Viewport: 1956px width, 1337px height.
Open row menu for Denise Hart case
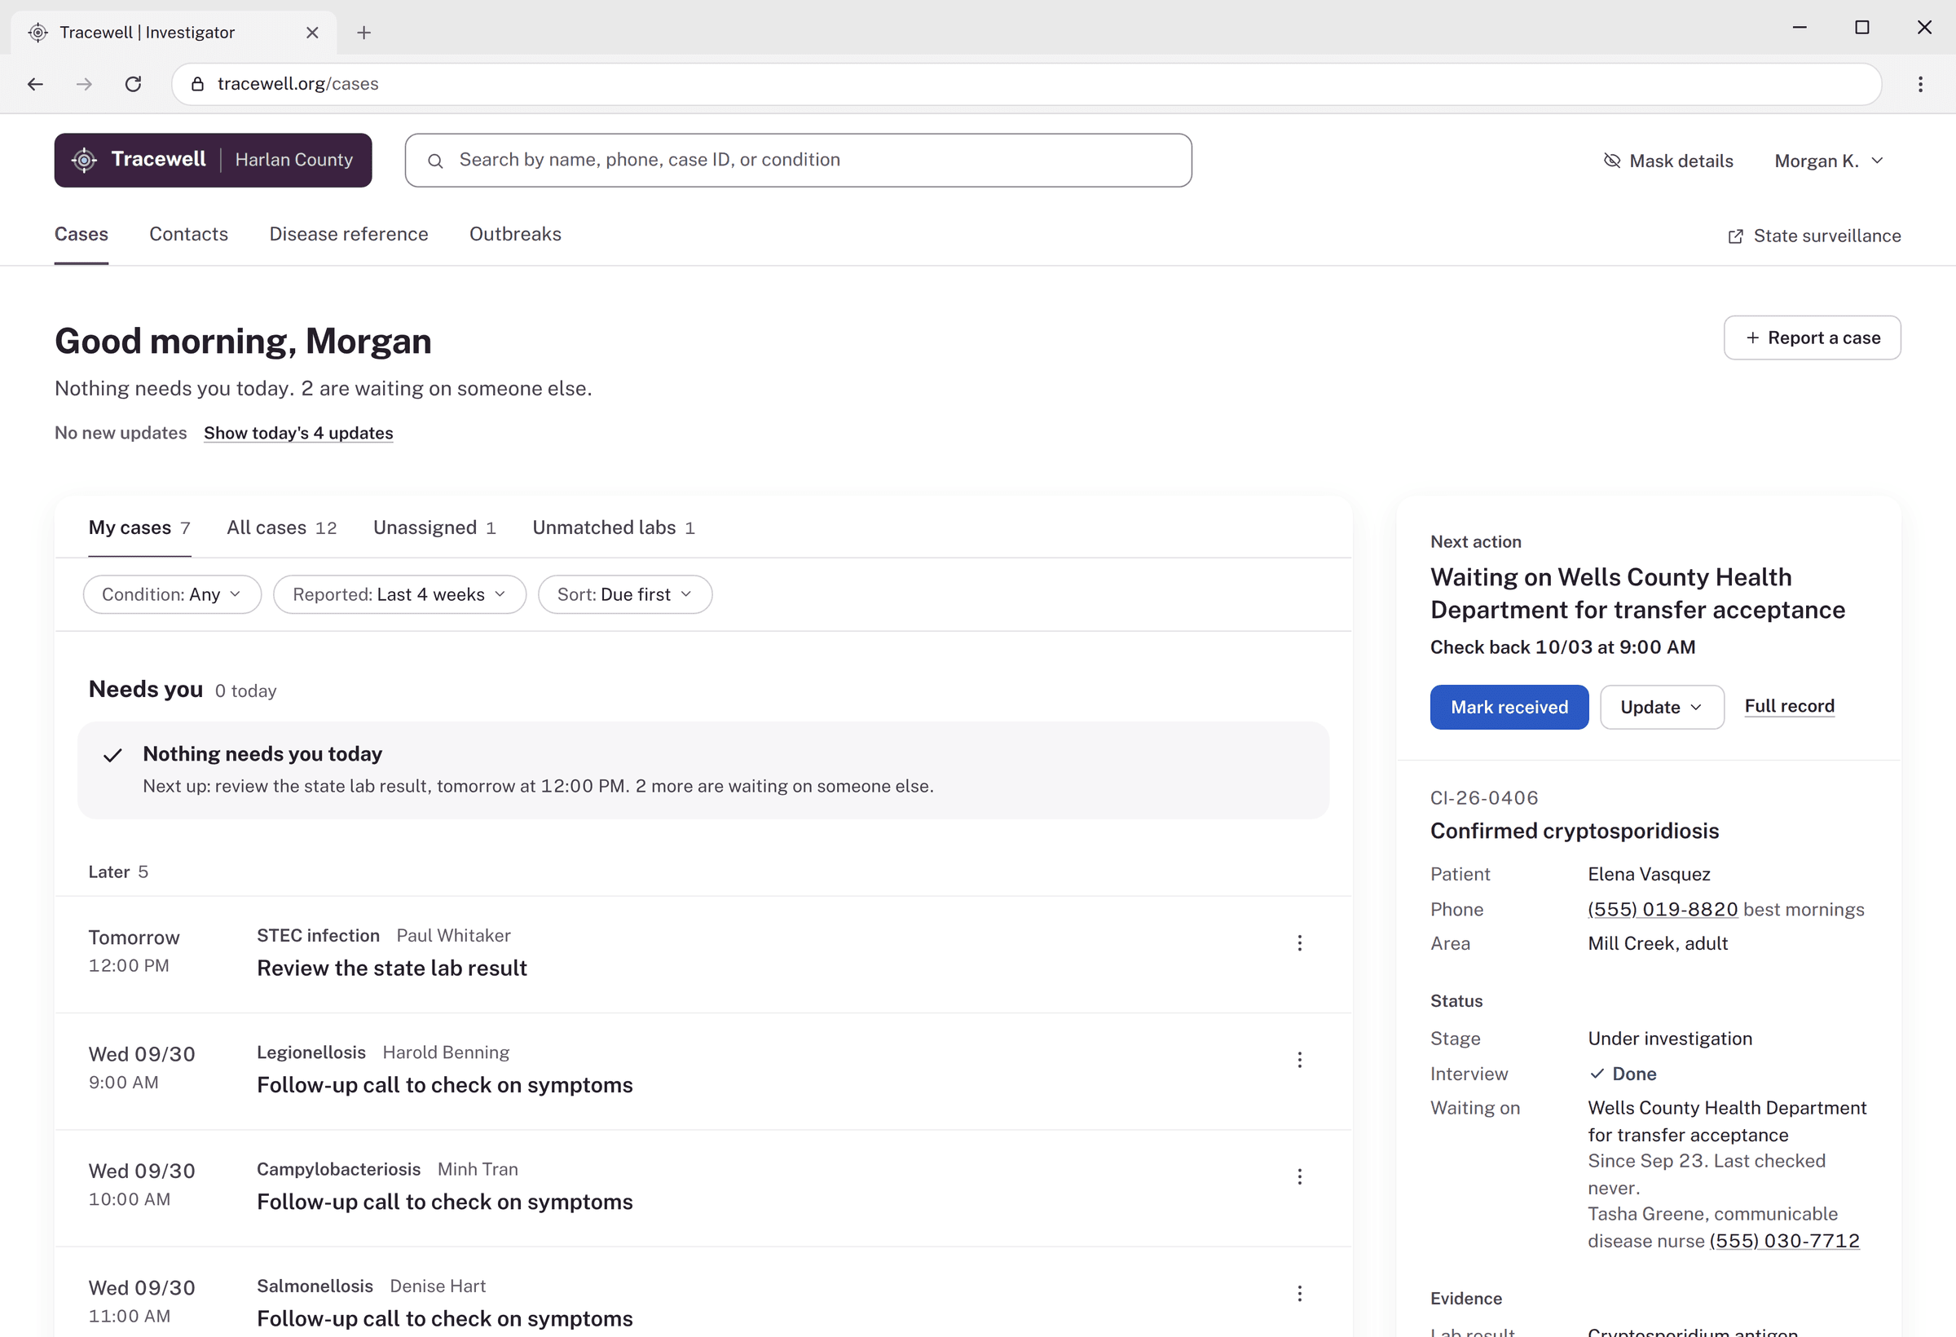tap(1298, 1293)
